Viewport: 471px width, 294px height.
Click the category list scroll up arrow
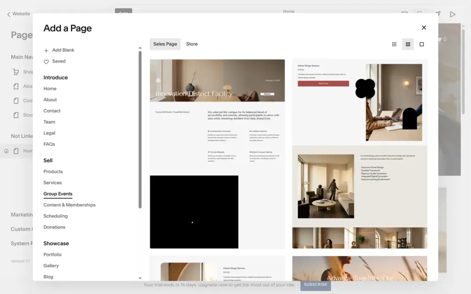click(x=140, y=48)
